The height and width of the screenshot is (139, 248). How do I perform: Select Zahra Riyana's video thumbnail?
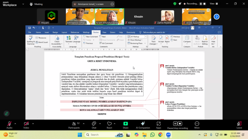pyautogui.click(x=168, y=17)
